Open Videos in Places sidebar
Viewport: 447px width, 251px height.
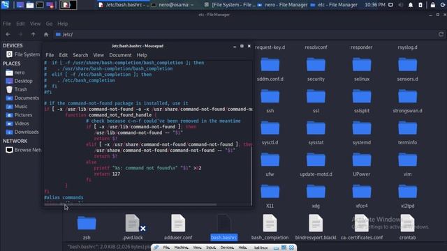pyautogui.click(x=17, y=123)
